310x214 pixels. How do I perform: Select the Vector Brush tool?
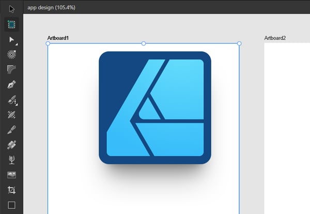(11, 114)
